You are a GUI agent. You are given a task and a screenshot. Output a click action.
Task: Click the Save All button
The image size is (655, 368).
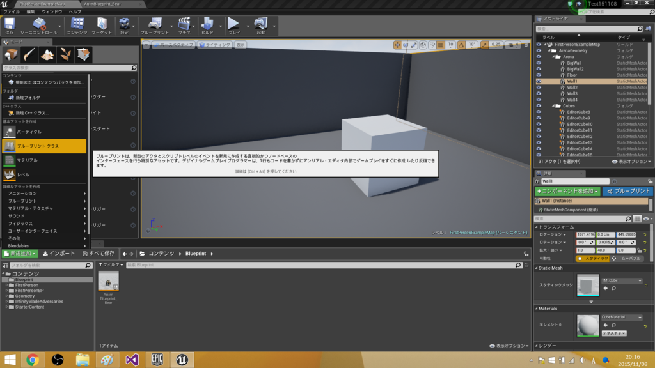pos(98,253)
